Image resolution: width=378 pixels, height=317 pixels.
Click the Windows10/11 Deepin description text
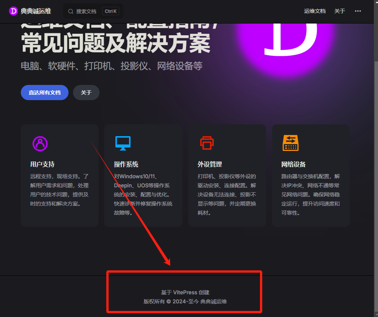[x=143, y=195]
